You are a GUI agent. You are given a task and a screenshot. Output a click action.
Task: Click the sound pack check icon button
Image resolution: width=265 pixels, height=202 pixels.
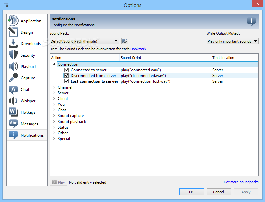[125, 41]
